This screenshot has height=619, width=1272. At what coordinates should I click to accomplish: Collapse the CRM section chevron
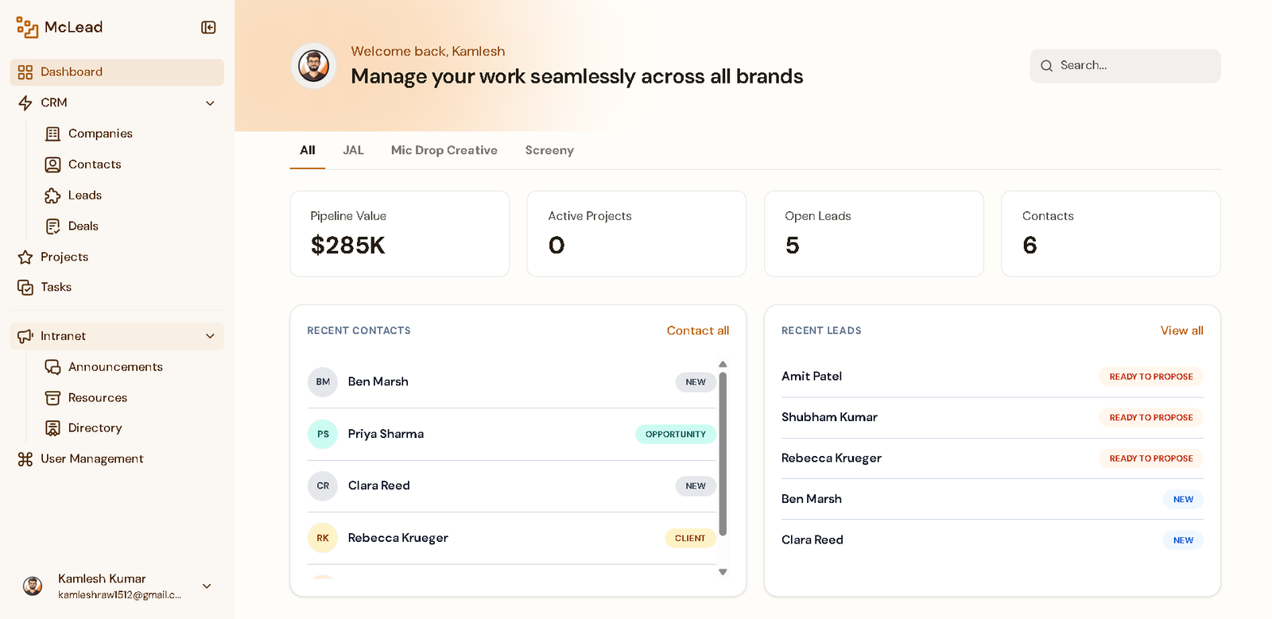(210, 103)
